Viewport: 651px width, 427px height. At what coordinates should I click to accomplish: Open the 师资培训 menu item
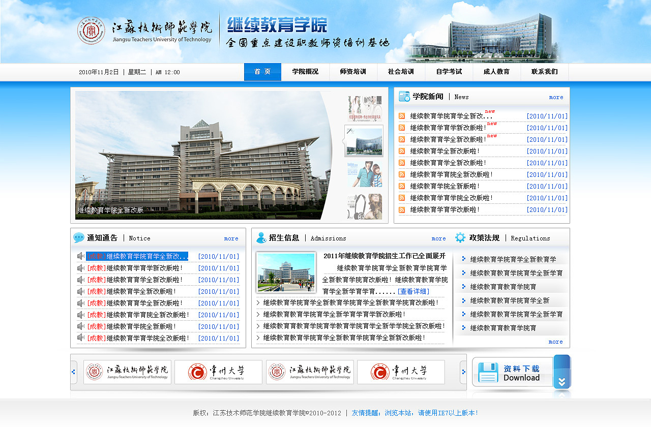(353, 72)
